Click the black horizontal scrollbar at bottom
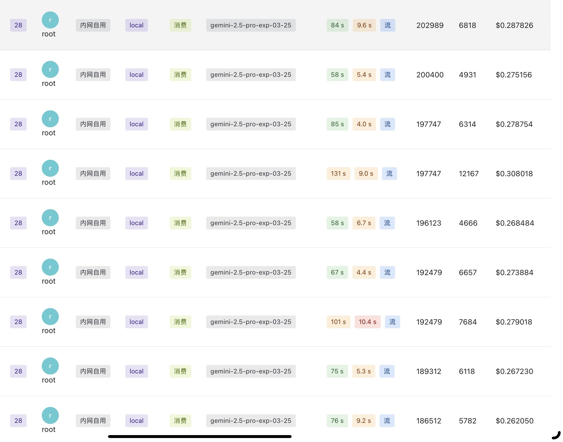The image size is (563, 442). 200,436
